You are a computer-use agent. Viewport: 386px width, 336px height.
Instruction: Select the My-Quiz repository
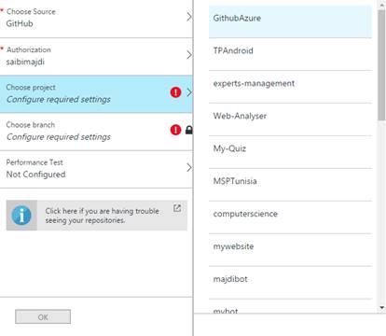pyautogui.click(x=290, y=152)
